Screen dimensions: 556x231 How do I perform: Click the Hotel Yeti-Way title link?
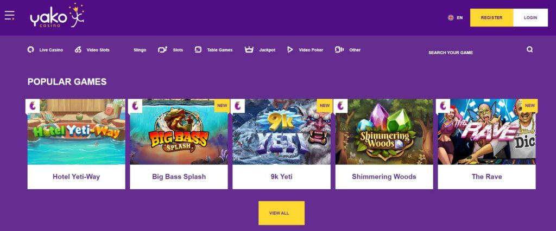(x=76, y=176)
